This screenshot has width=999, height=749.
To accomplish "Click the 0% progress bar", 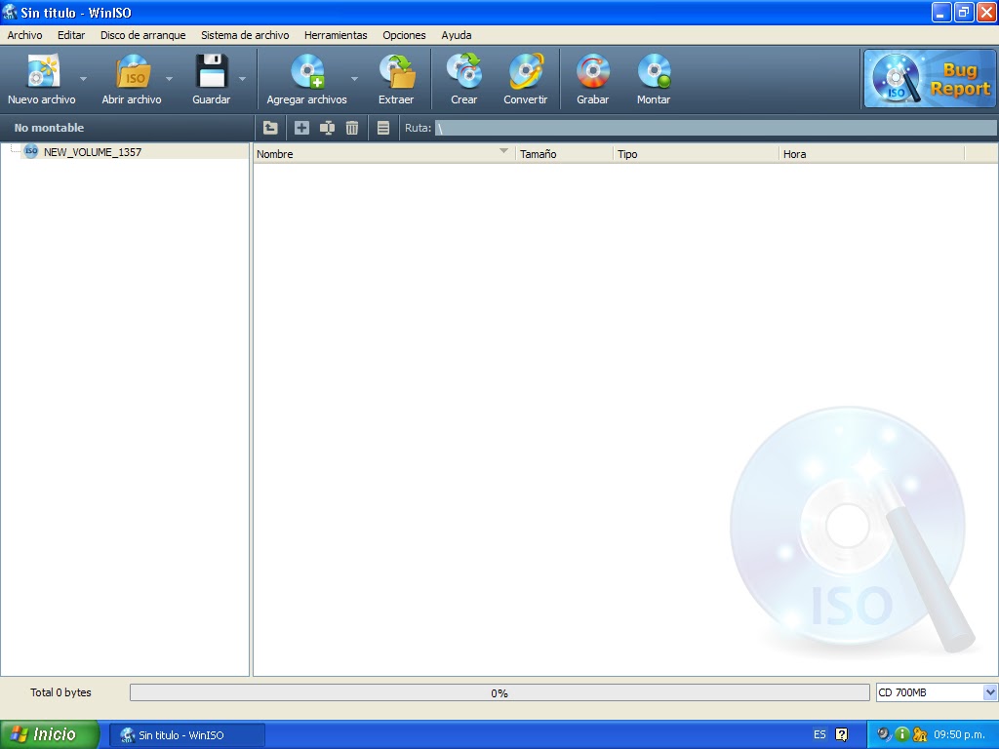I will coord(499,692).
